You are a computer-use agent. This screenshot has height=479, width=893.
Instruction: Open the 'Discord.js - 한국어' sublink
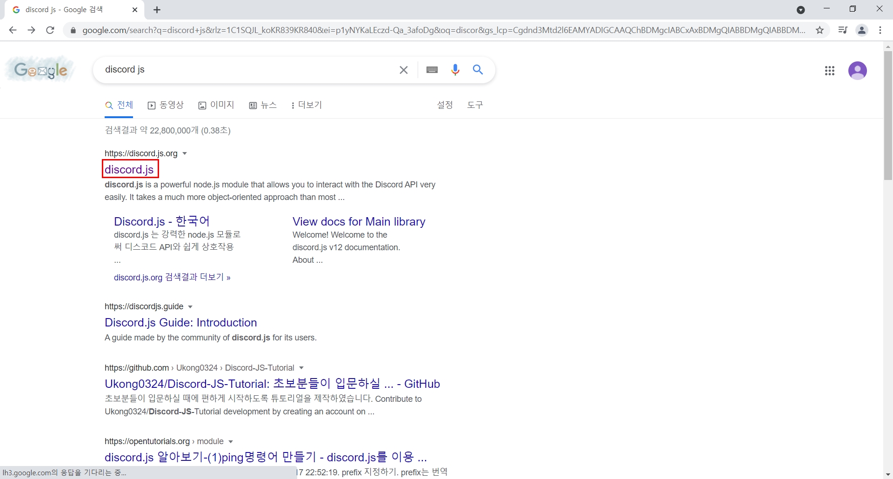162,221
